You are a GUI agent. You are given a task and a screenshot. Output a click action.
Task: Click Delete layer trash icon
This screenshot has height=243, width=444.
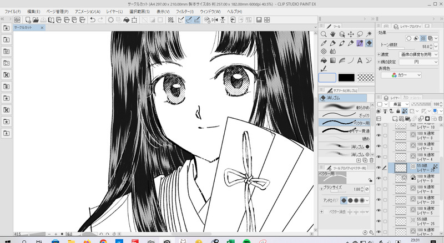pos(440,119)
